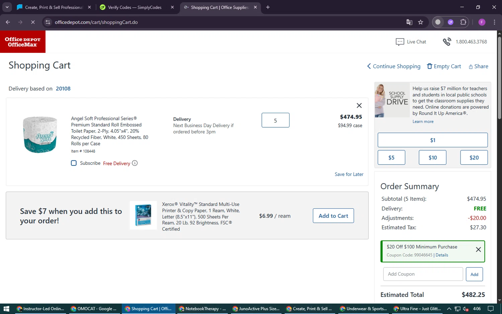Show hidden system tray icons

pos(449,309)
